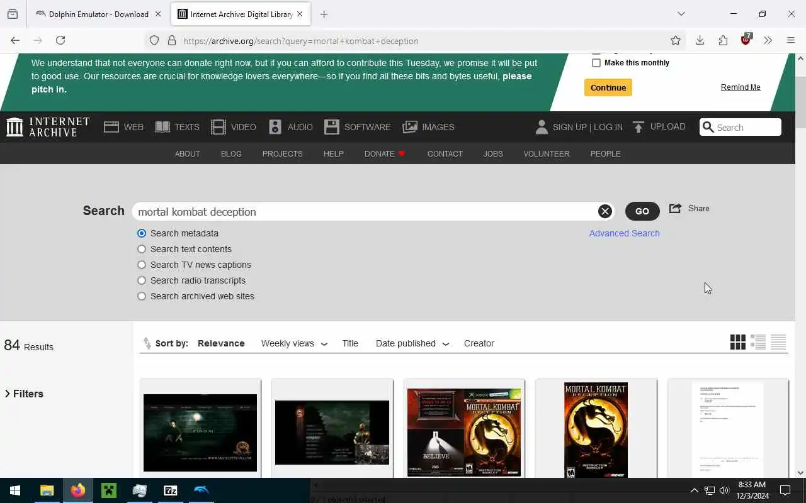
Task: Bookmark this page with star icon
Action: tap(676, 41)
